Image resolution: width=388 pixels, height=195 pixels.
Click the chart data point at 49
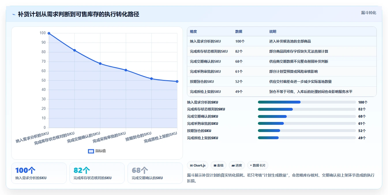click(x=177, y=81)
